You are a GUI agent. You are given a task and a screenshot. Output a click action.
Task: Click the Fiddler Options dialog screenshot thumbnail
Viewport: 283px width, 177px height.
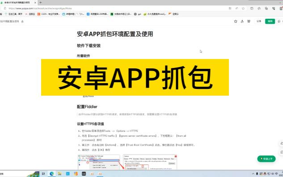tap(150, 162)
